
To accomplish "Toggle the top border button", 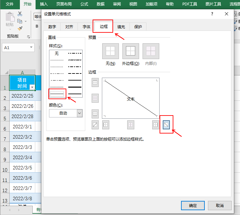I will [x=95, y=82].
